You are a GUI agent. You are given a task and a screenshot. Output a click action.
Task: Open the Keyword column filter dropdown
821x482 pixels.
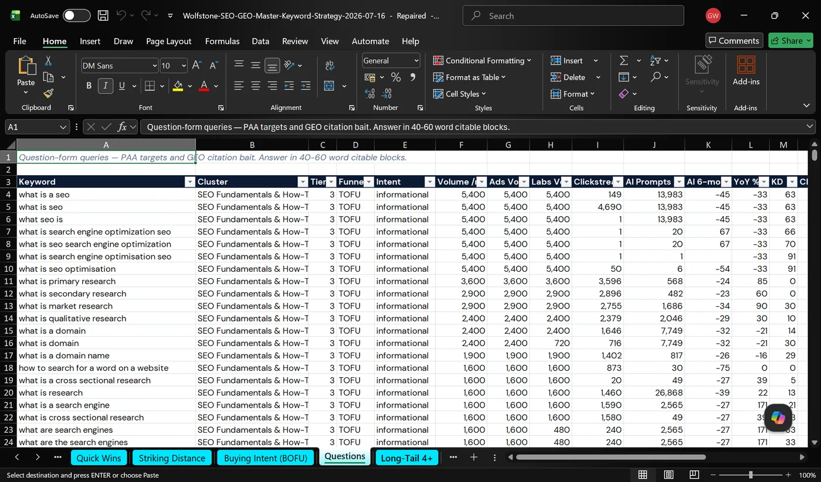click(189, 182)
